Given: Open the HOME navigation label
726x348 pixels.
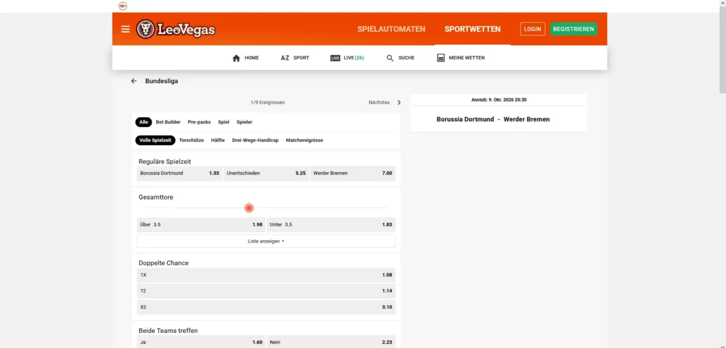Looking at the screenshot, I should pos(252,58).
